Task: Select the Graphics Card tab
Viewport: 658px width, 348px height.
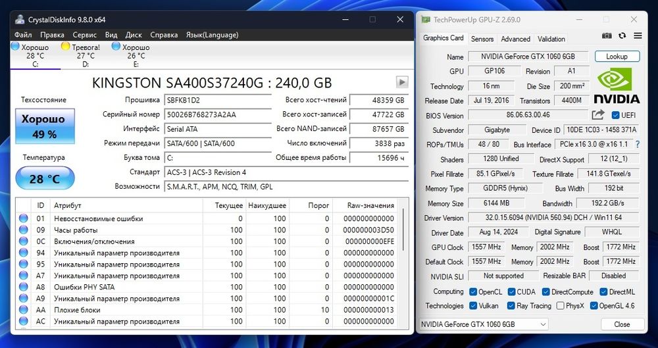Action: tap(443, 37)
